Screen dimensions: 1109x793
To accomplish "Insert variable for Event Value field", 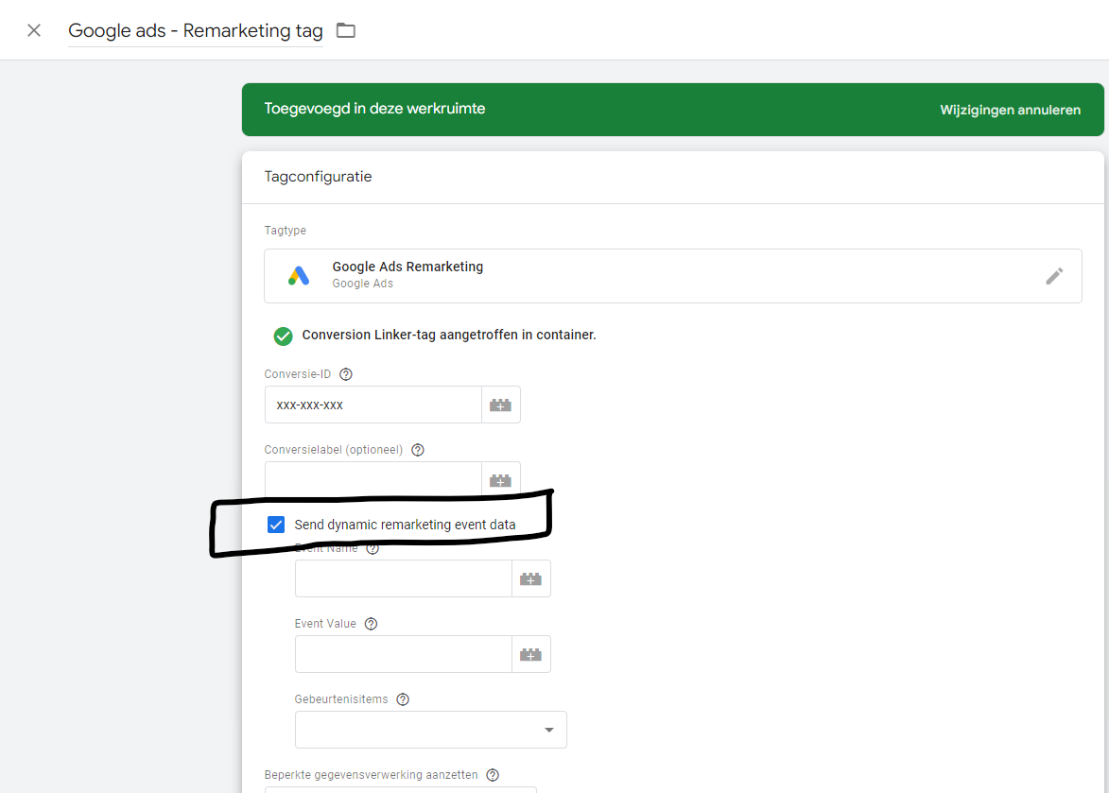I will (x=531, y=654).
